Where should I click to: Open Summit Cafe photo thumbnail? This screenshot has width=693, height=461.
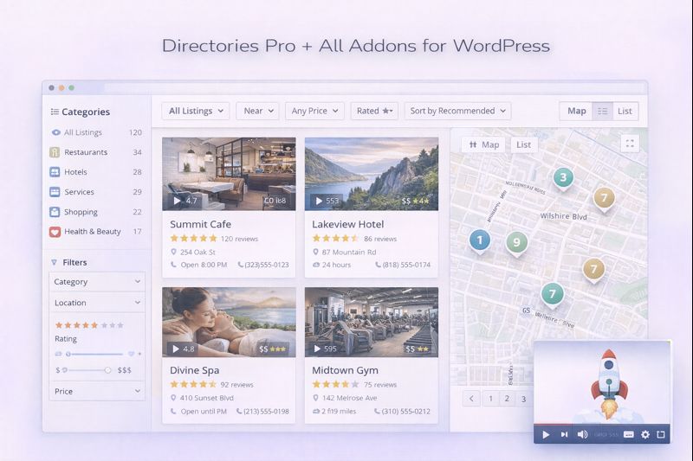229,174
